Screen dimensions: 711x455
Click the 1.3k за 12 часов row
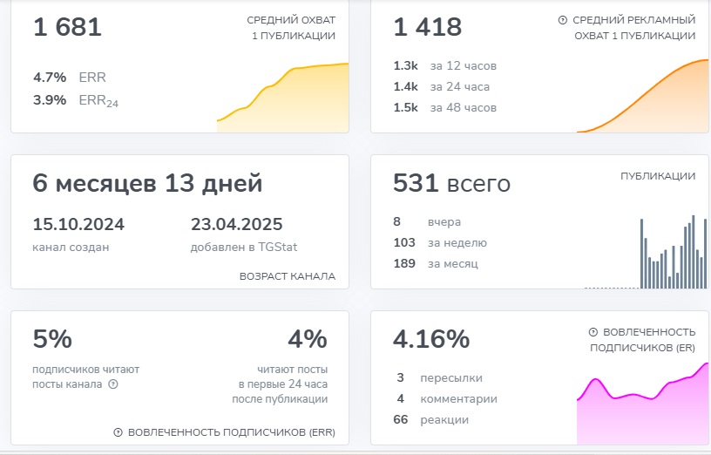(445, 65)
